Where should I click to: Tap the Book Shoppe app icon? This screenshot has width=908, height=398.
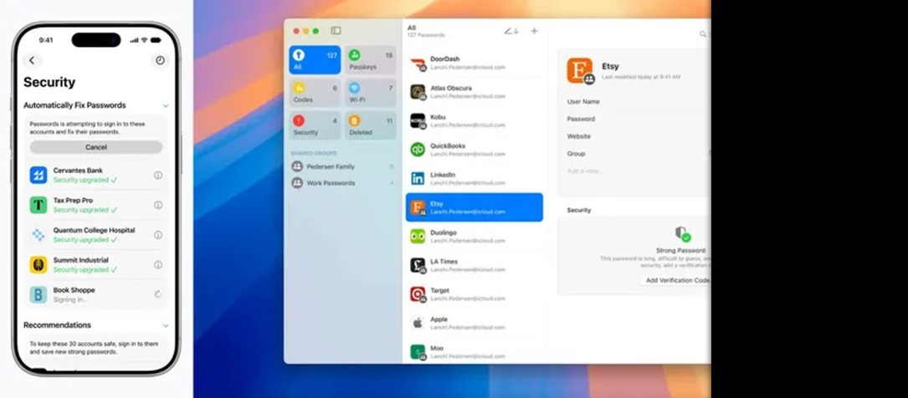click(x=38, y=294)
